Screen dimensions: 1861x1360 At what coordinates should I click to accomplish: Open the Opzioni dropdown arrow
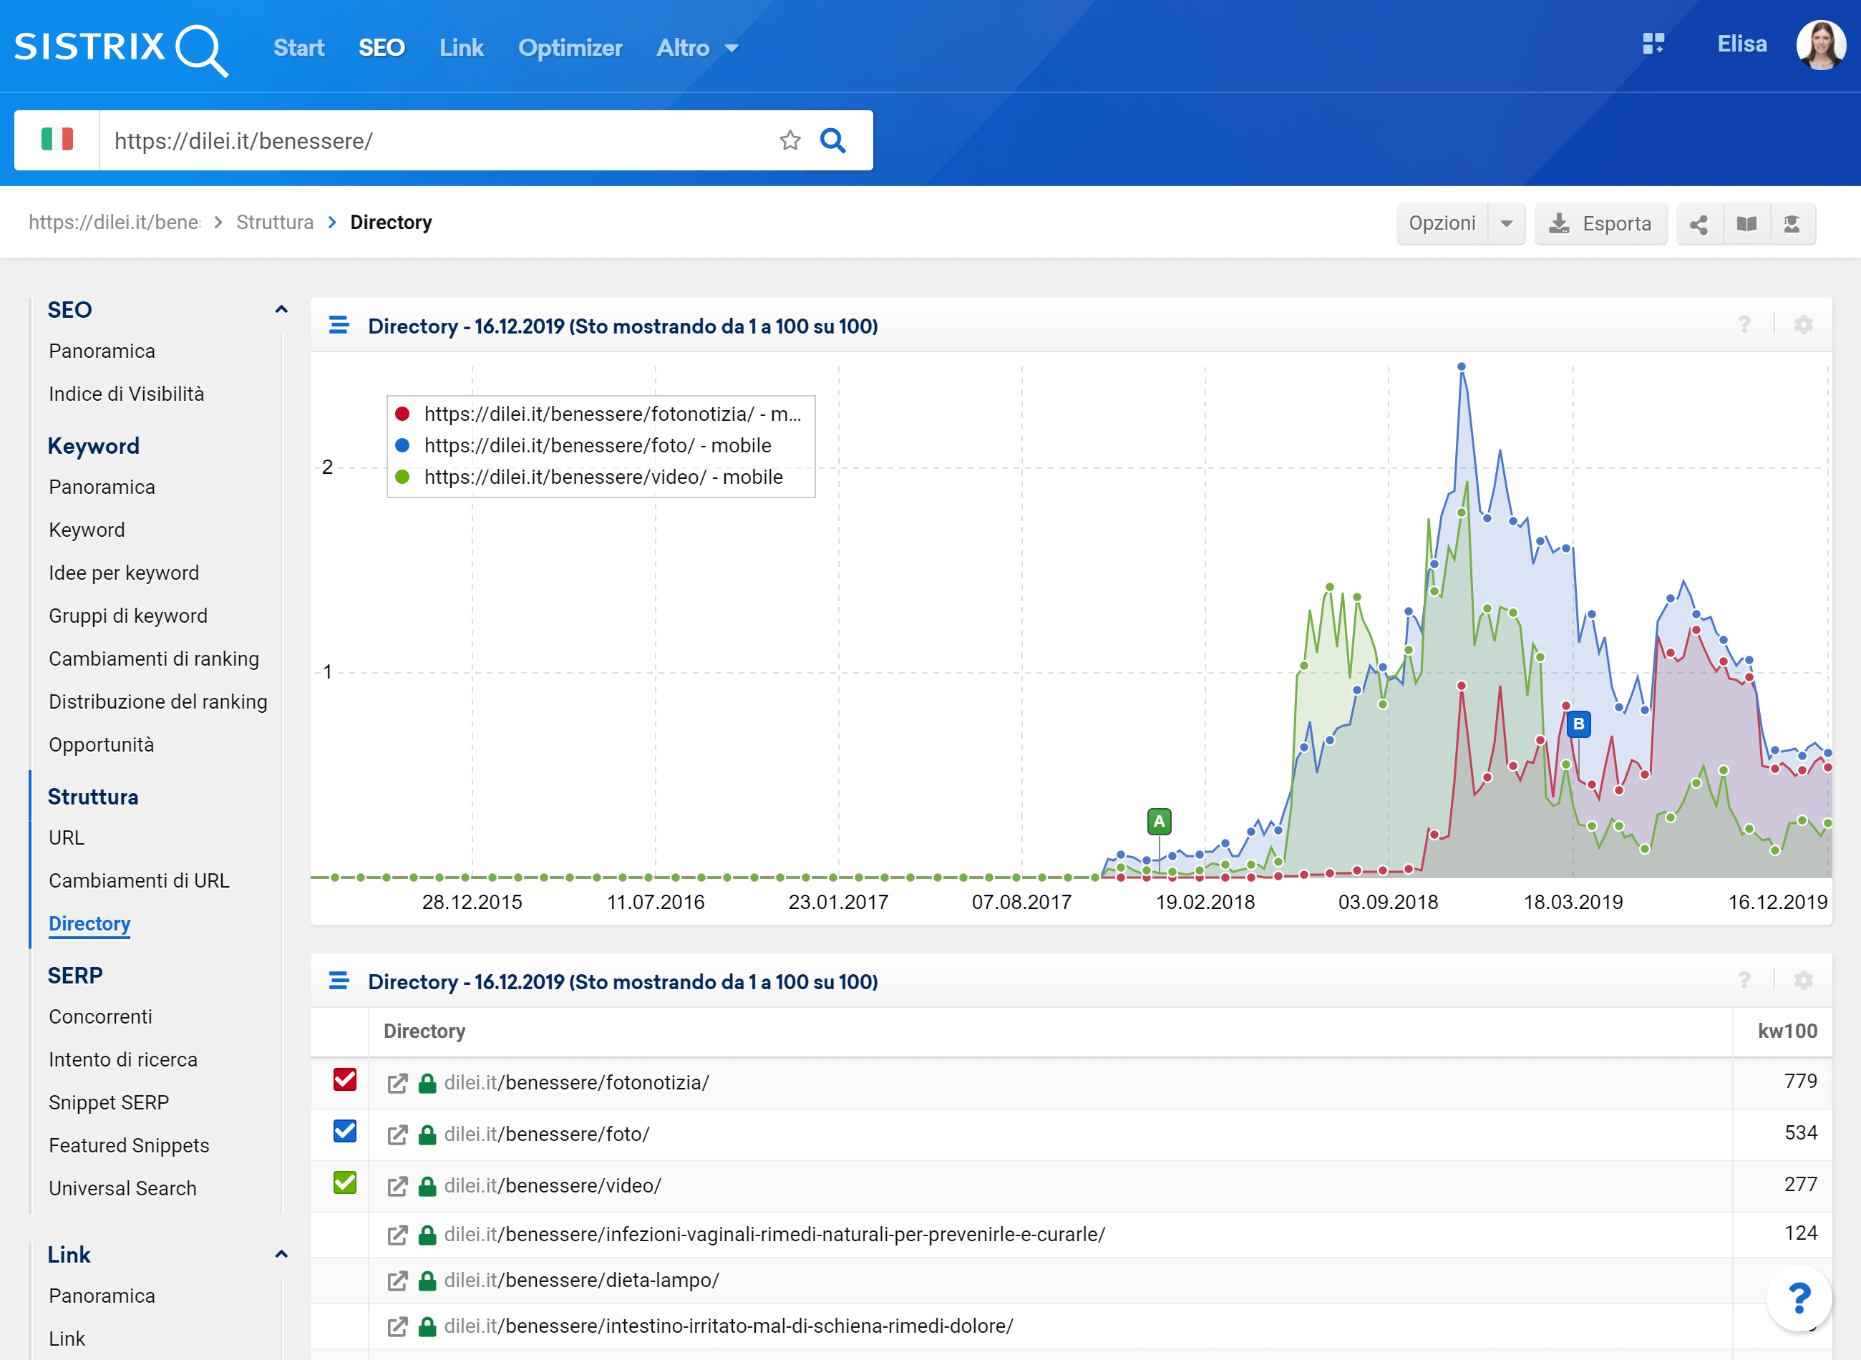(1506, 224)
